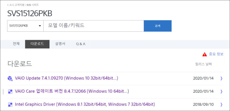Go to SVS 시리즈 breadcrumb link
This screenshot has height=111, width=230.
[33, 5]
